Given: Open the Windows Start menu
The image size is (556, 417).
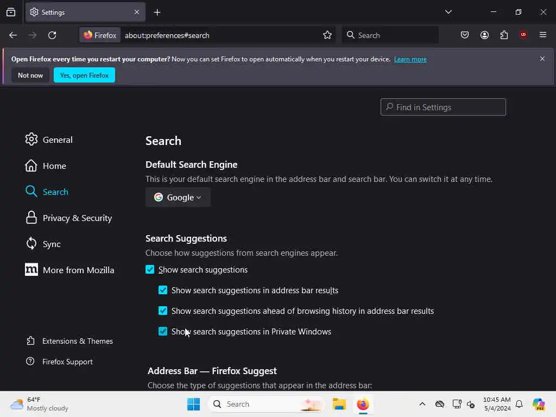Looking at the screenshot, I should coord(194,404).
